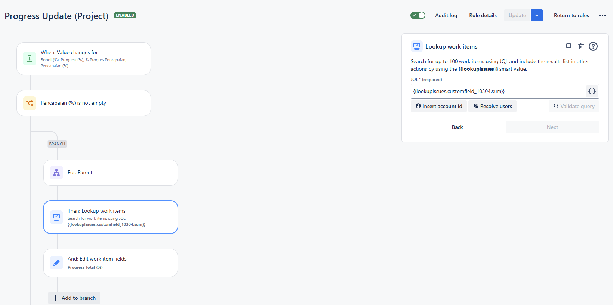Duplicate the Lookup work items component
Image resolution: width=613 pixels, height=305 pixels.
[569, 46]
